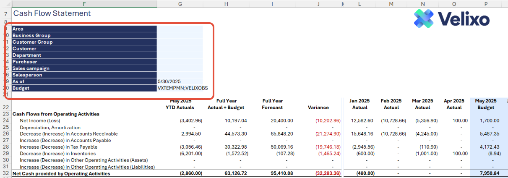Click the Full Year Actual + Budget header

(226, 104)
